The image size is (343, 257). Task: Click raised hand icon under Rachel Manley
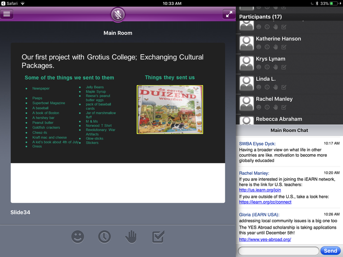(x=275, y=107)
